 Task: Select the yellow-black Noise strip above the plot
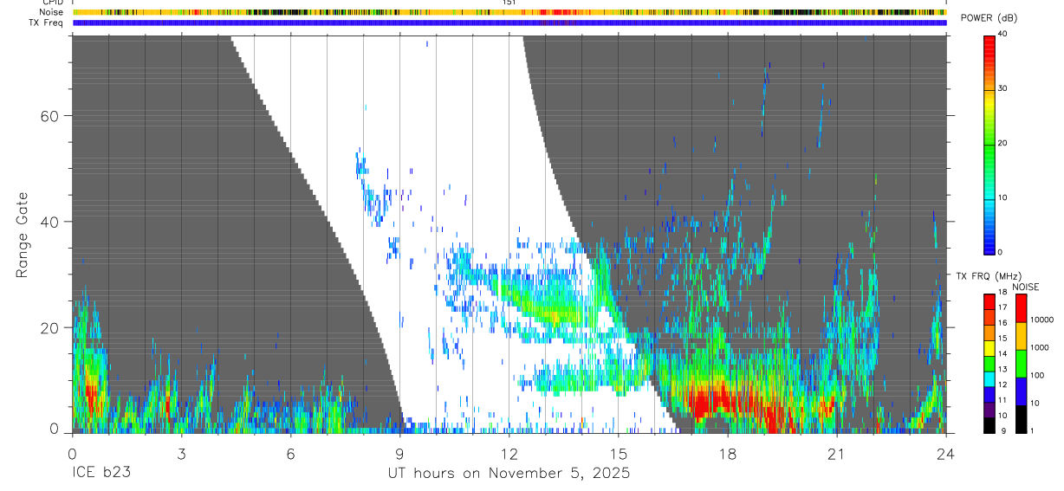pos(509,12)
